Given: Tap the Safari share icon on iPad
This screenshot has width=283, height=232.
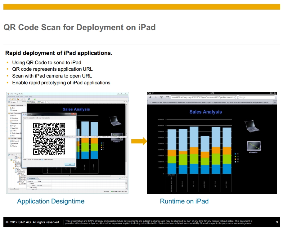Looking at the screenshot, I should point(167,97).
